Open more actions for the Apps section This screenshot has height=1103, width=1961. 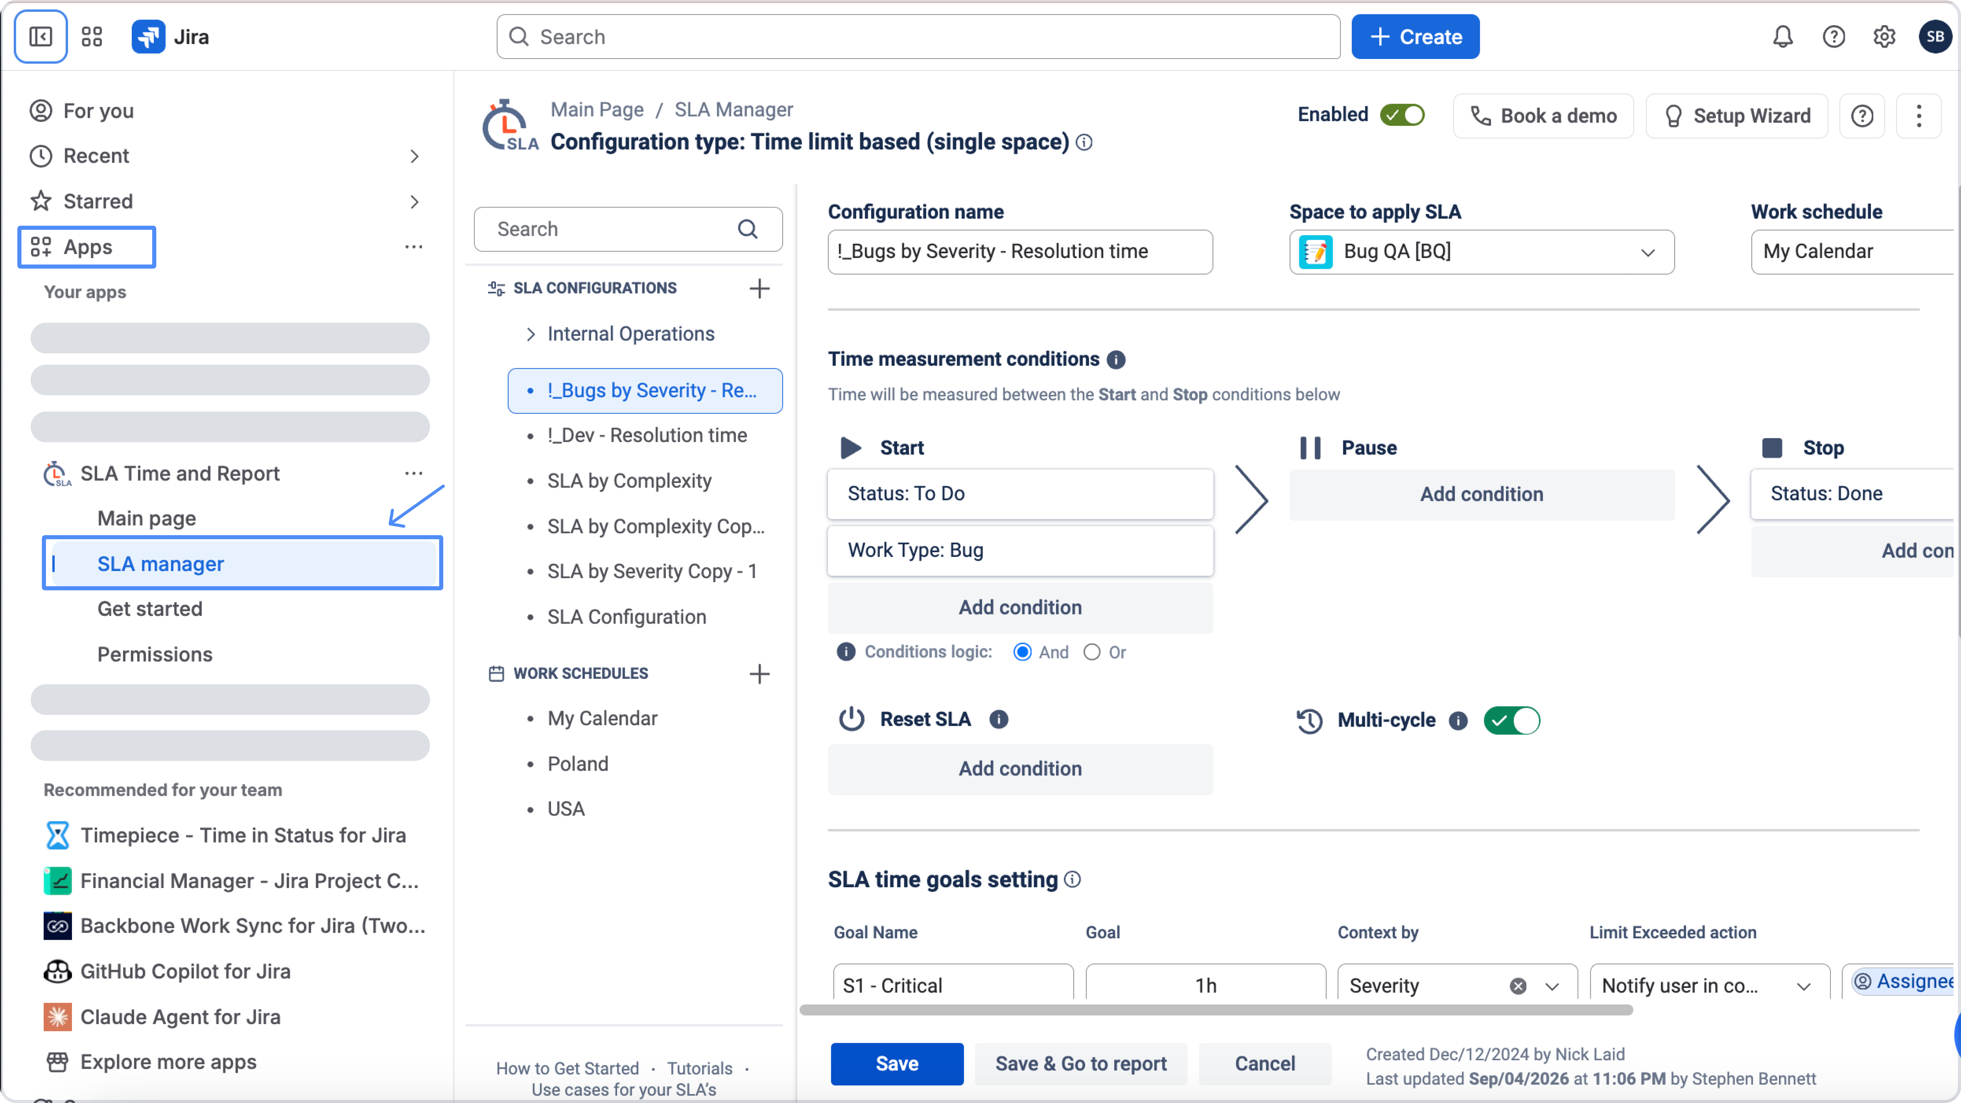point(413,247)
